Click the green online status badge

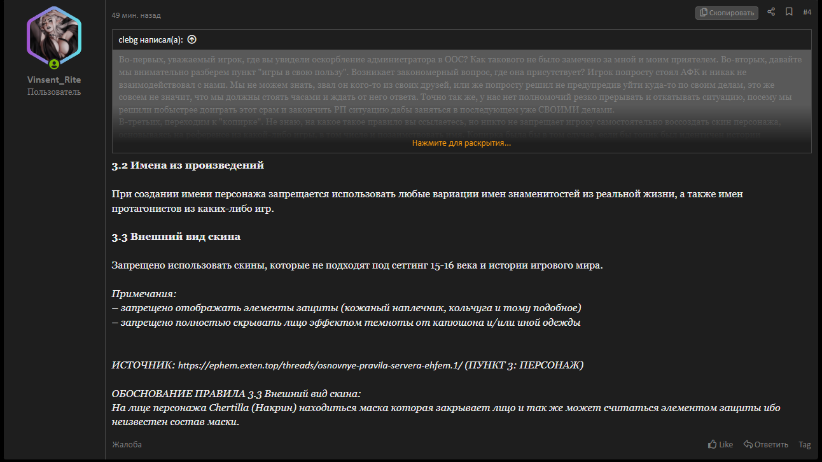pos(54,64)
